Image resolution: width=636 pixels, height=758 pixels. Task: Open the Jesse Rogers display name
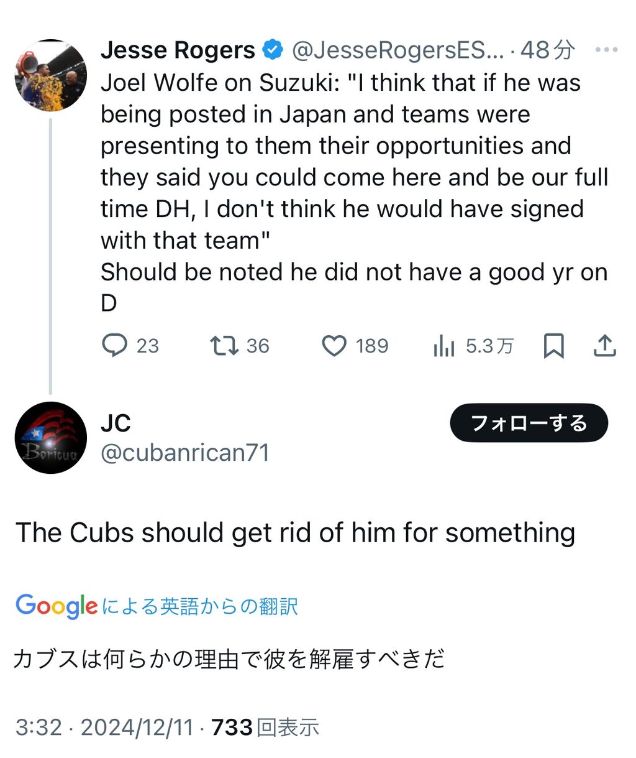178,50
